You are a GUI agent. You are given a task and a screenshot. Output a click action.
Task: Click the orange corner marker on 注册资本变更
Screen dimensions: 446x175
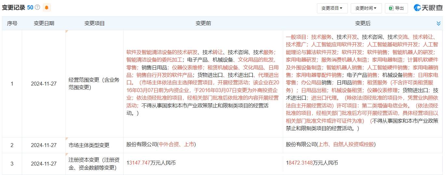[67, 155]
